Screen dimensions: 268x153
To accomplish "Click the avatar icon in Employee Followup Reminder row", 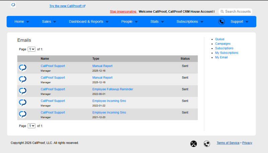I will coord(22,91).
